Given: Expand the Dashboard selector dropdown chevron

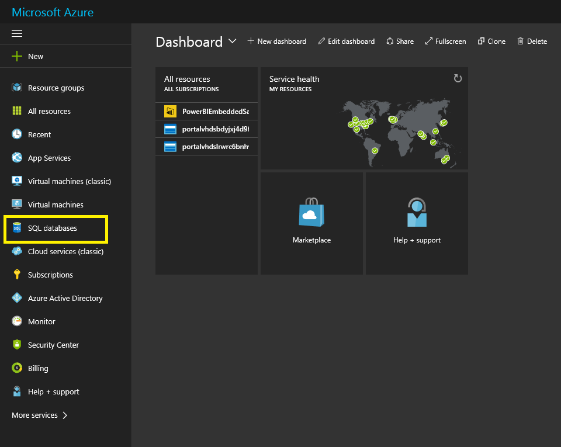Looking at the screenshot, I should point(233,41).
